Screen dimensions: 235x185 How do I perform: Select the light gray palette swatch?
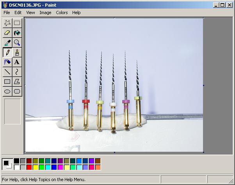coord(23,167)
